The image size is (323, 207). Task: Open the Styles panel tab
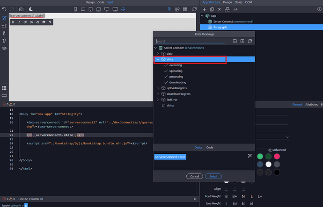(x=239, y=2)
